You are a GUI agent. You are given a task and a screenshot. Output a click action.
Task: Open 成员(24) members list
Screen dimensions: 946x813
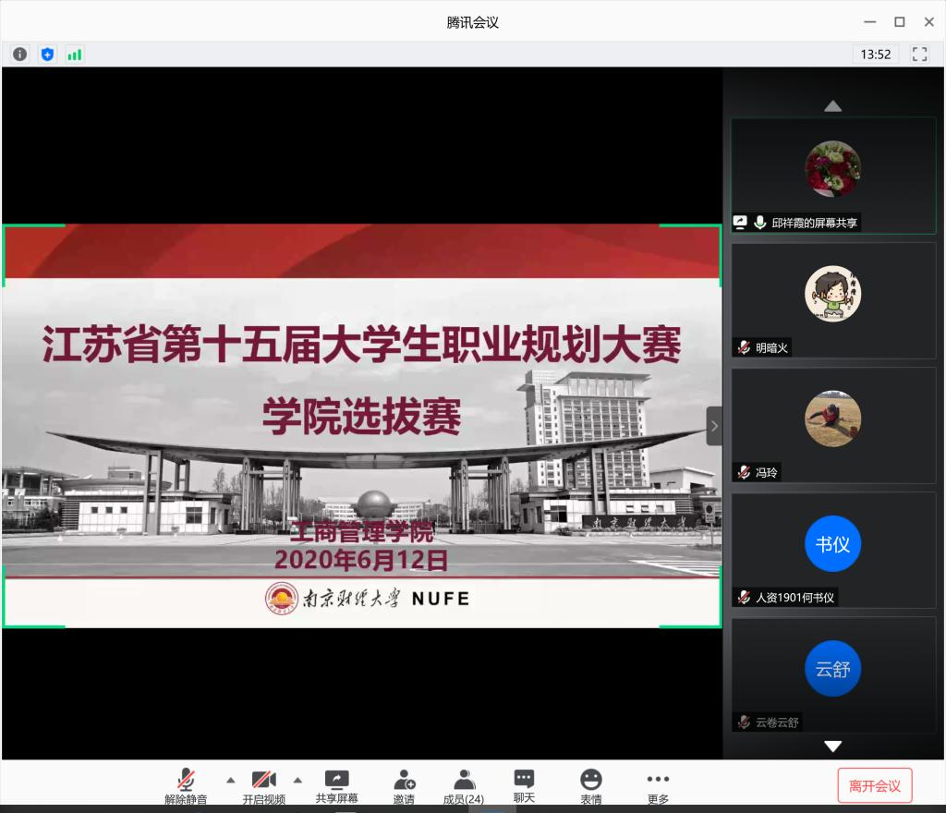click(x=464, y=785)
